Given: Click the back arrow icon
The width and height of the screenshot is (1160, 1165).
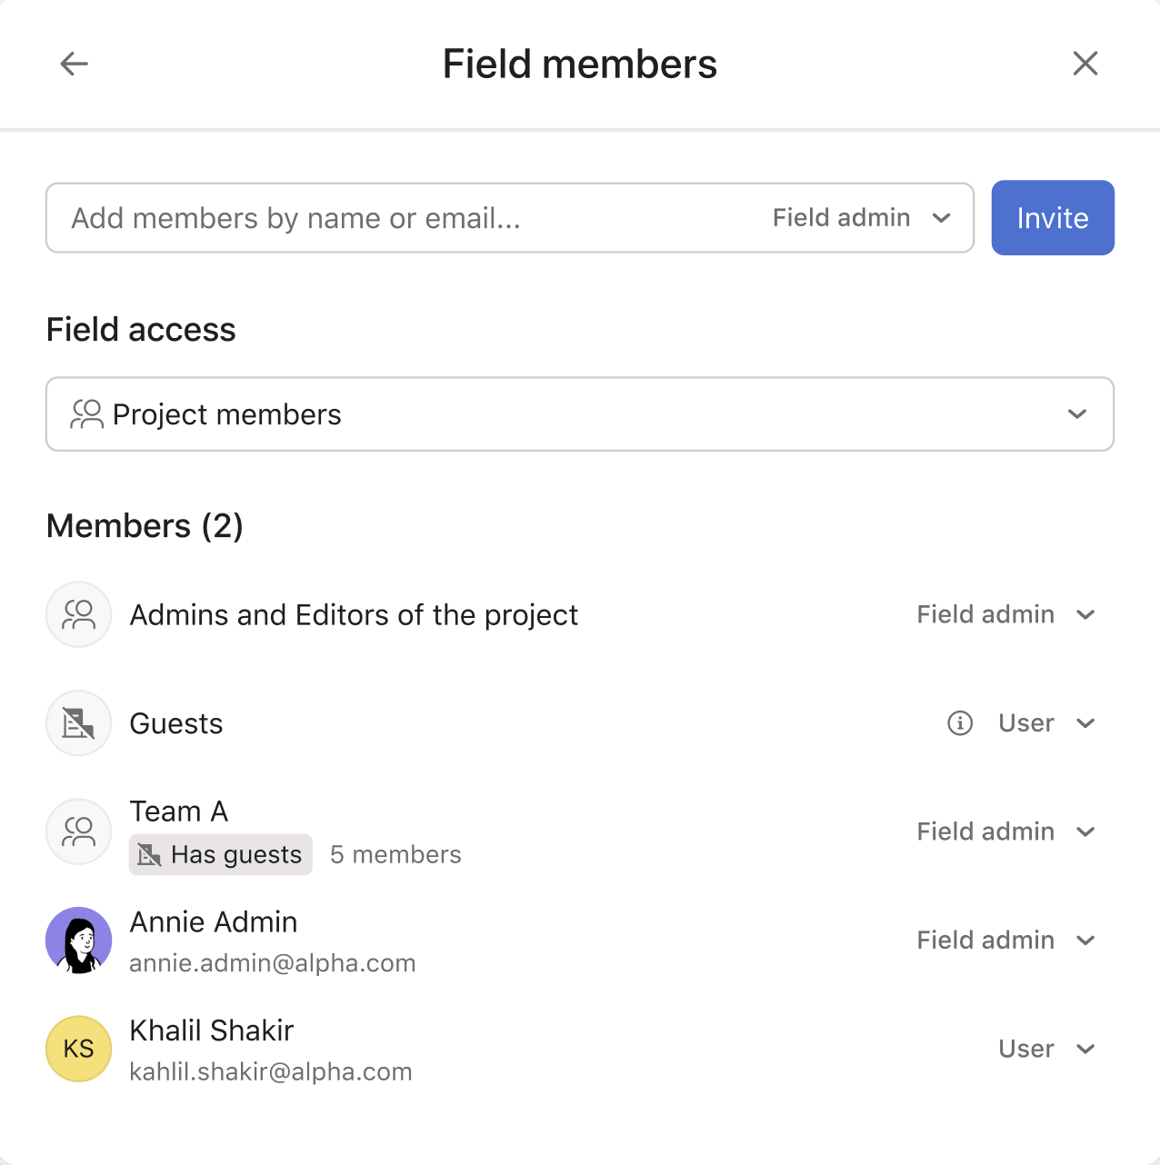Looking at the screenshot, I should (x=74, y=64).
